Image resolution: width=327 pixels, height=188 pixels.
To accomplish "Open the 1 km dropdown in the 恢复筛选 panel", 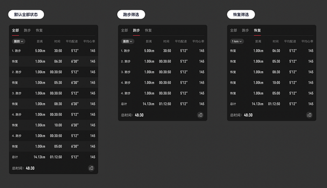I will (x=236, y=41).
